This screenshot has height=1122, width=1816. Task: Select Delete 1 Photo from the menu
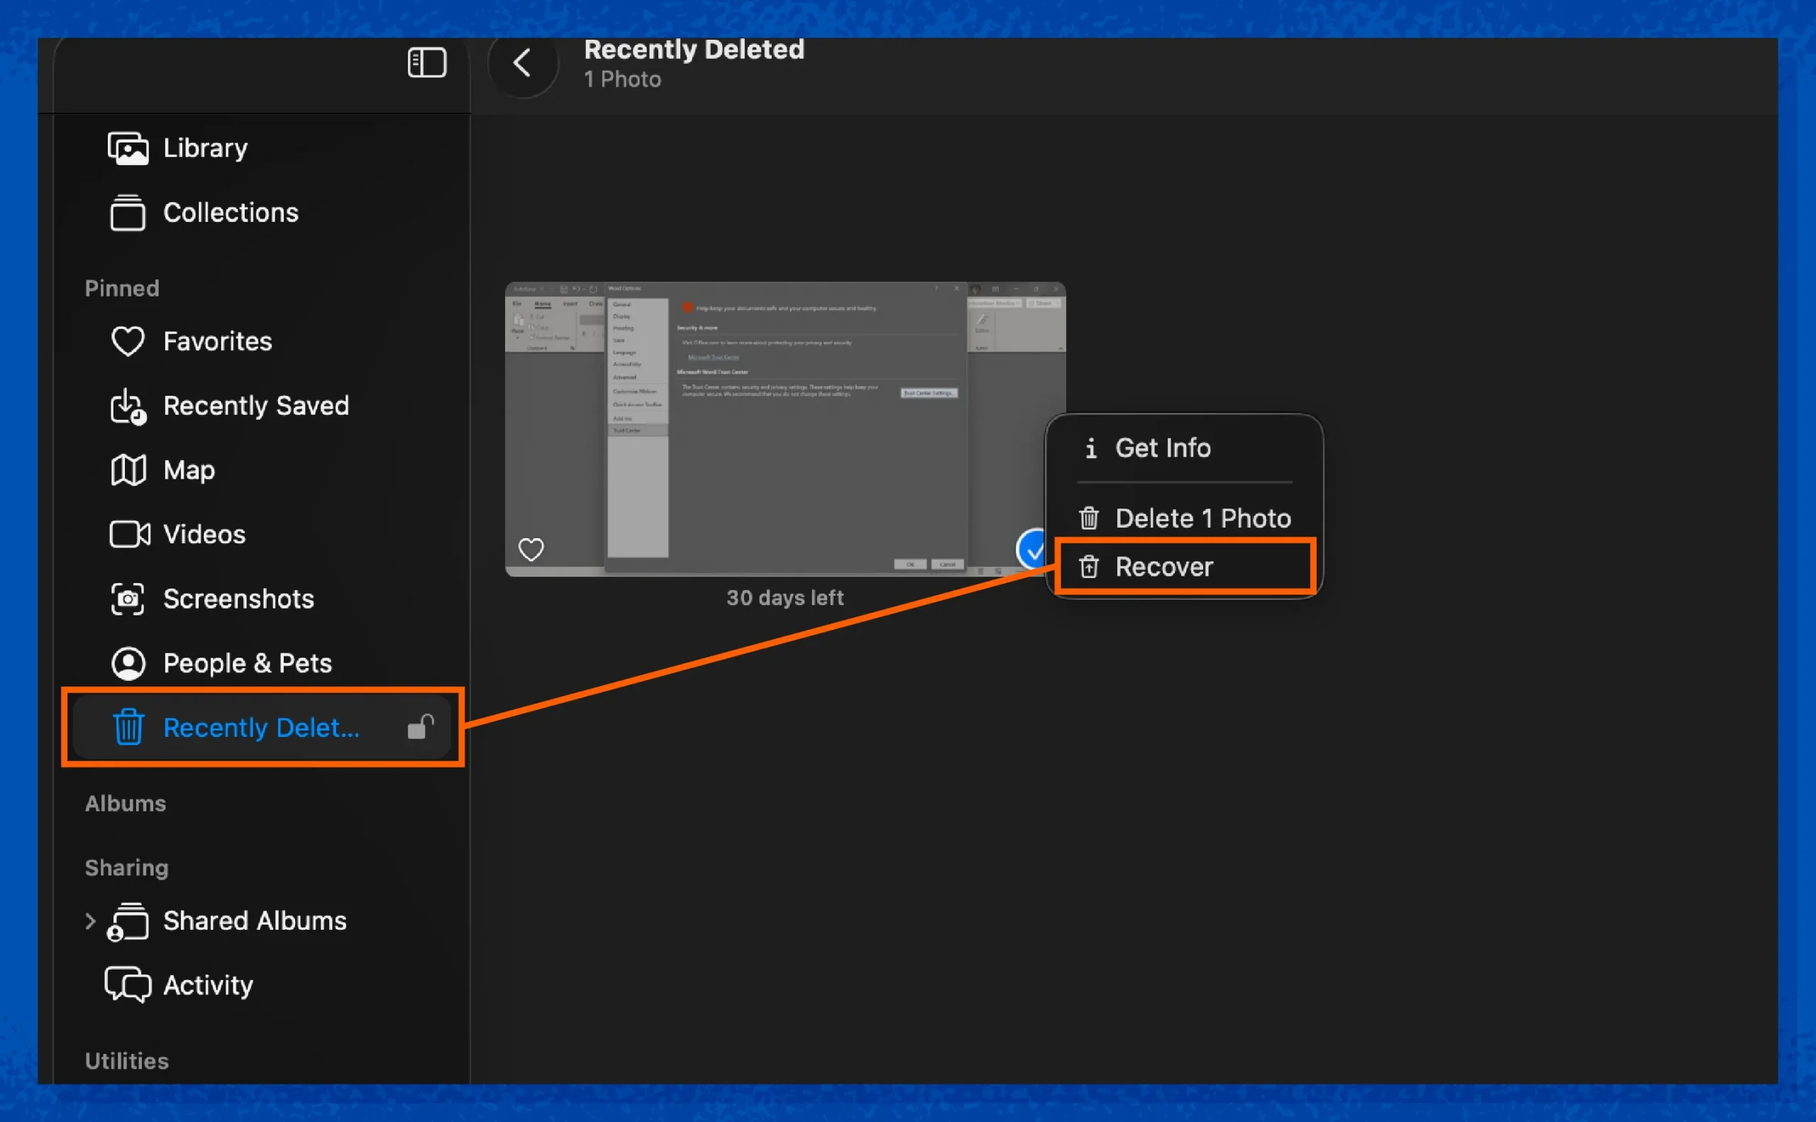pos(1203,518)
